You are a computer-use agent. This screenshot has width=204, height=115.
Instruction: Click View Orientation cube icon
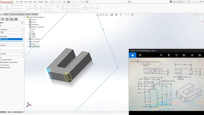tap(112, 15)
